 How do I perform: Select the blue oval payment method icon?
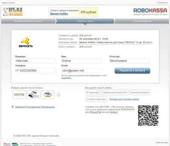[48, 95]
